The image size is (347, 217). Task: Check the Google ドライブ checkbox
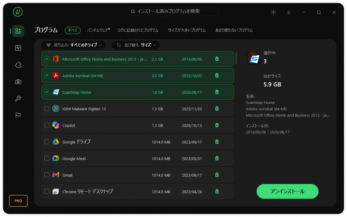tap(47, 142)
